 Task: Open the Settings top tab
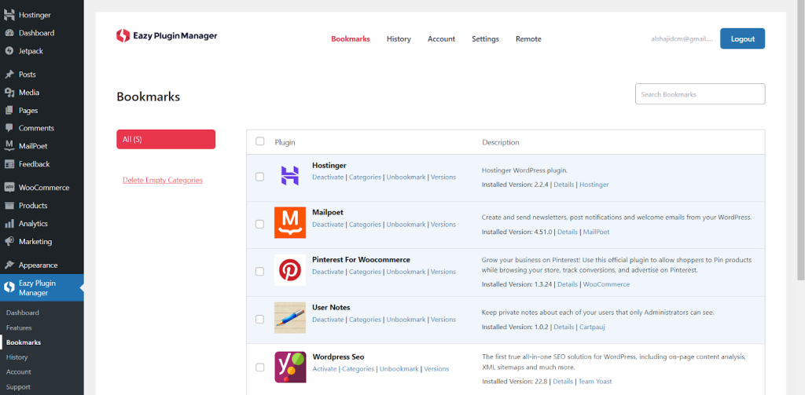(x=486, y=39)
